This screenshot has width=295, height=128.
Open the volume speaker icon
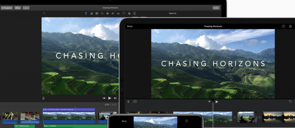[x=113, y=13]
